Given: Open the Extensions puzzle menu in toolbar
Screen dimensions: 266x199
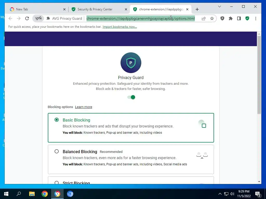Looking at the screenshot, I should click(231, 18).
